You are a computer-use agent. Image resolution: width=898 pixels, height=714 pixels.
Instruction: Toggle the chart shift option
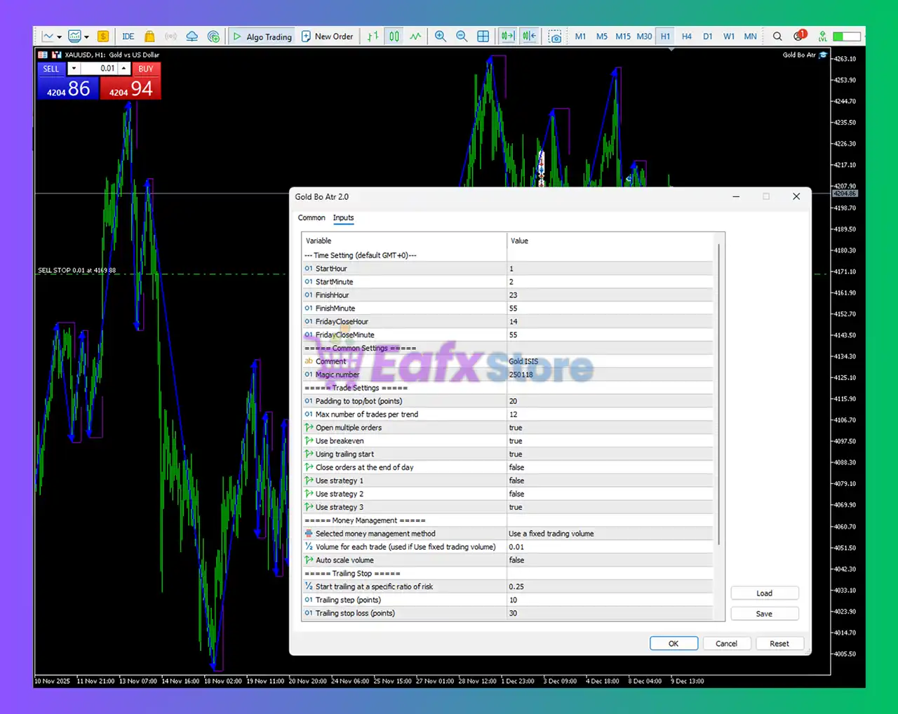(x=529, y=36)
